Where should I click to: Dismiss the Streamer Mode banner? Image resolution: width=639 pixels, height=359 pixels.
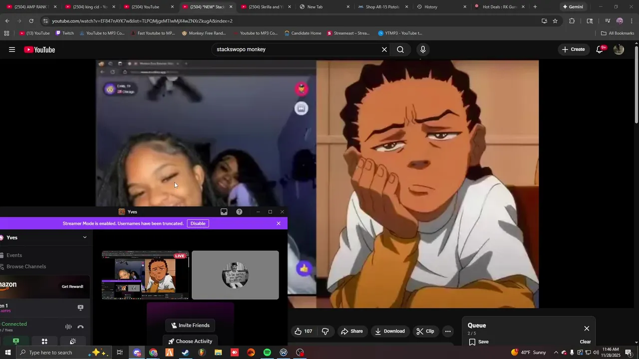point(279,223)
